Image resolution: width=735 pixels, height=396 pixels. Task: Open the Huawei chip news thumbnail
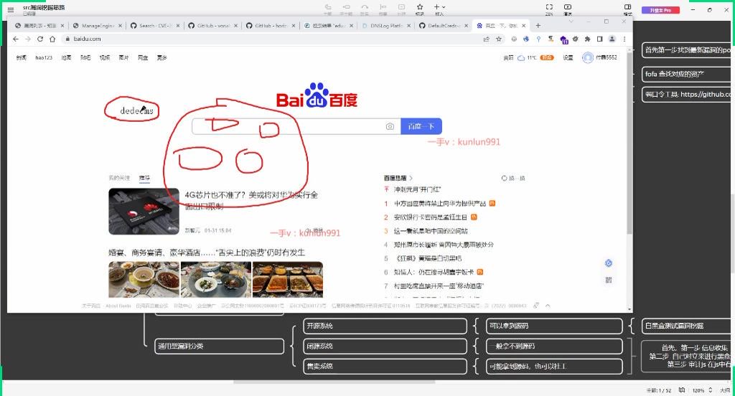pos(144,212)
